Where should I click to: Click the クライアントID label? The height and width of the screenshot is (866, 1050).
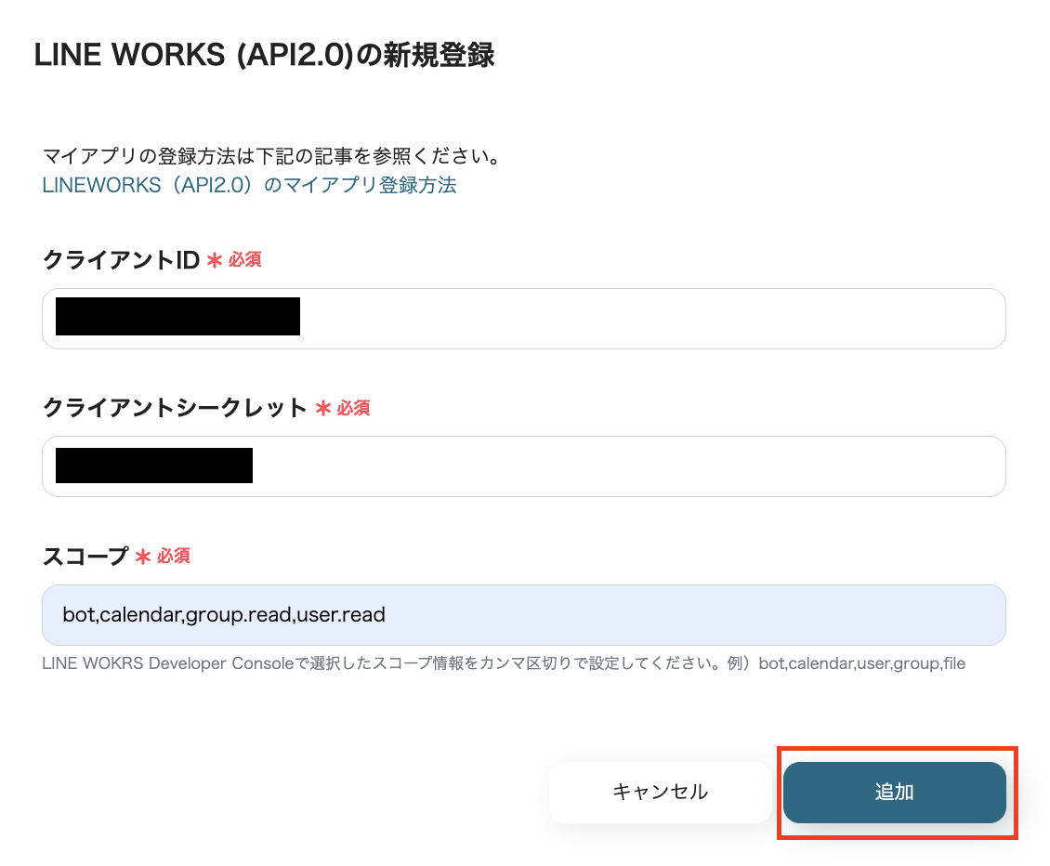tap(121, 260)
